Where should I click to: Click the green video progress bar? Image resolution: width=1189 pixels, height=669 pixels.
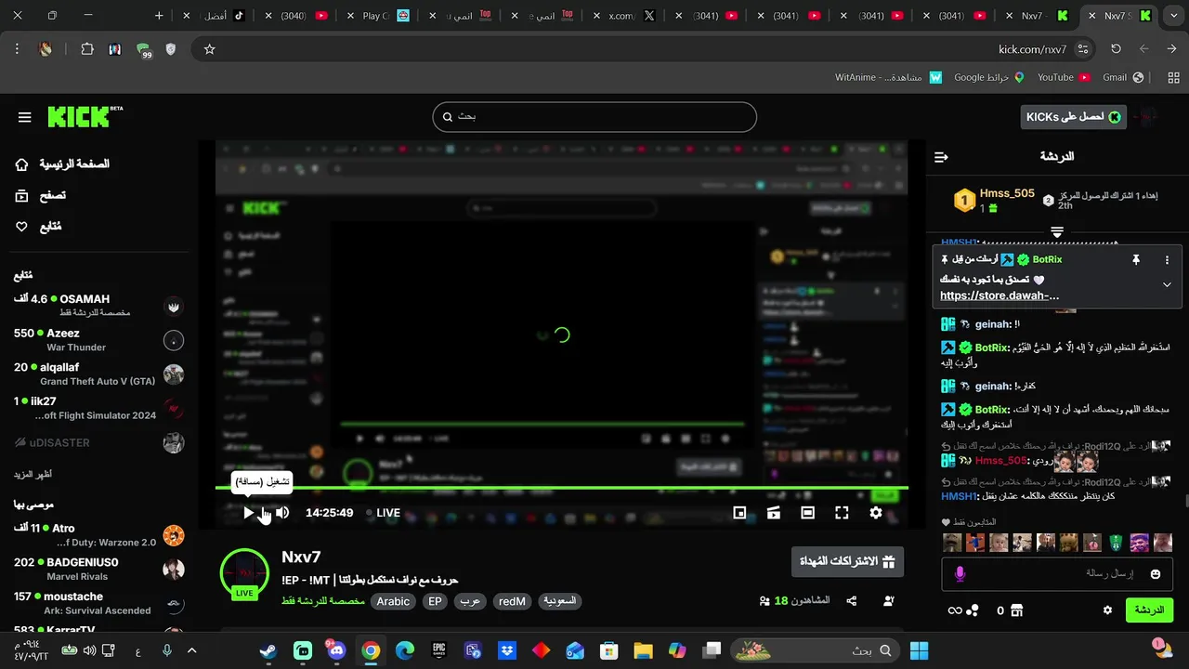tap(562, 488)
